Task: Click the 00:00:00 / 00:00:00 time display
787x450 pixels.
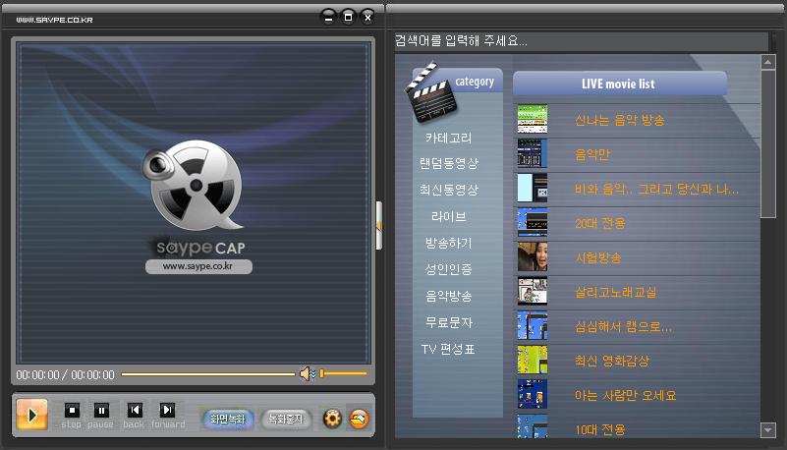Action: pyautogui.click(x=65, y=374)
